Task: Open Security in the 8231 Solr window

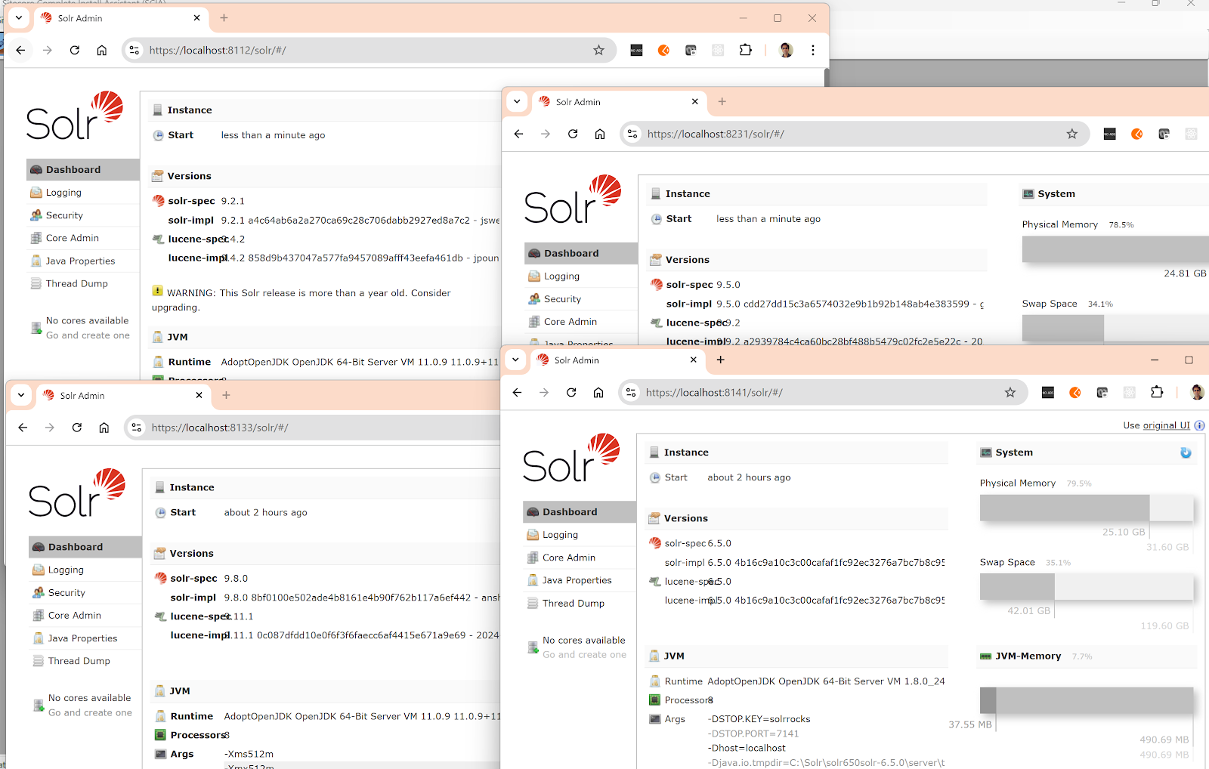Action: click(581, 299)
